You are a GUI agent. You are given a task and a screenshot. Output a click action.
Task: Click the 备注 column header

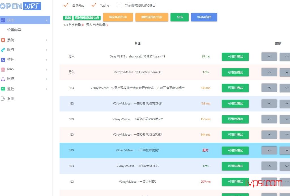[137, 43]
